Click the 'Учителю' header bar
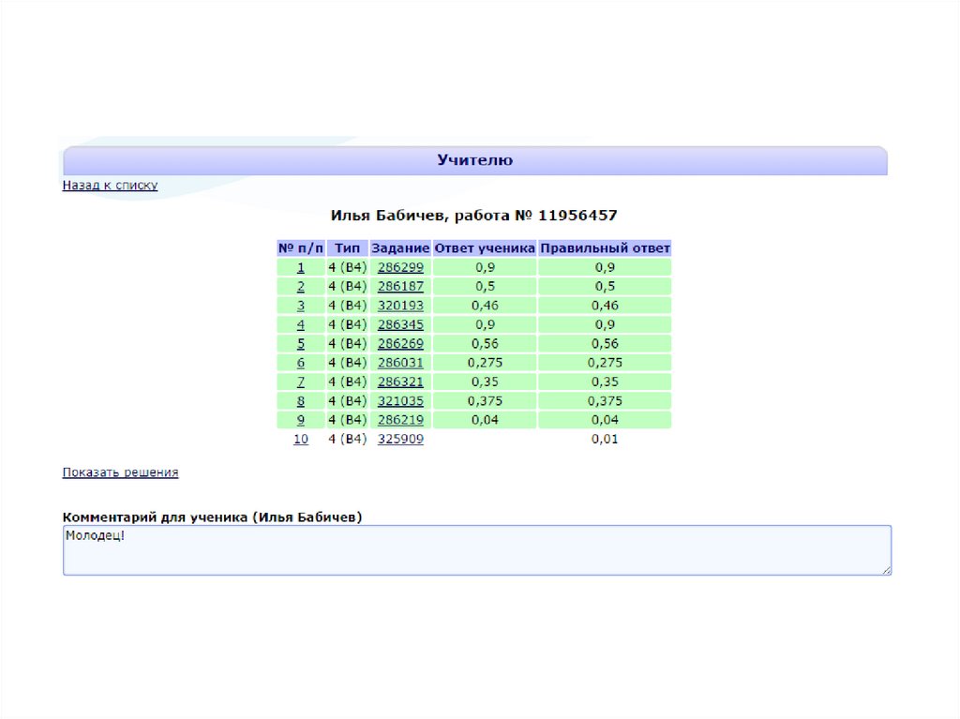 point(474,160)
